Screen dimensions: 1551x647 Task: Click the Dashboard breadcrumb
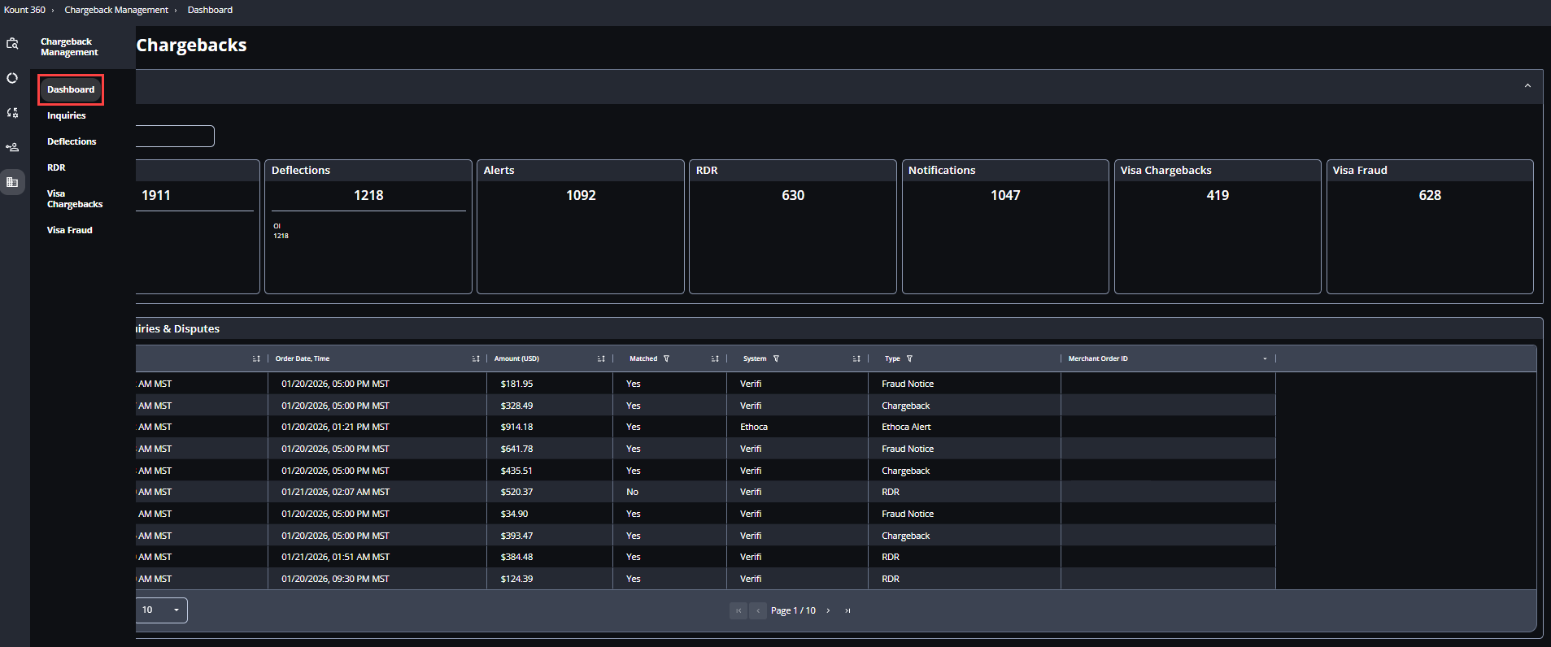point(210,10)
